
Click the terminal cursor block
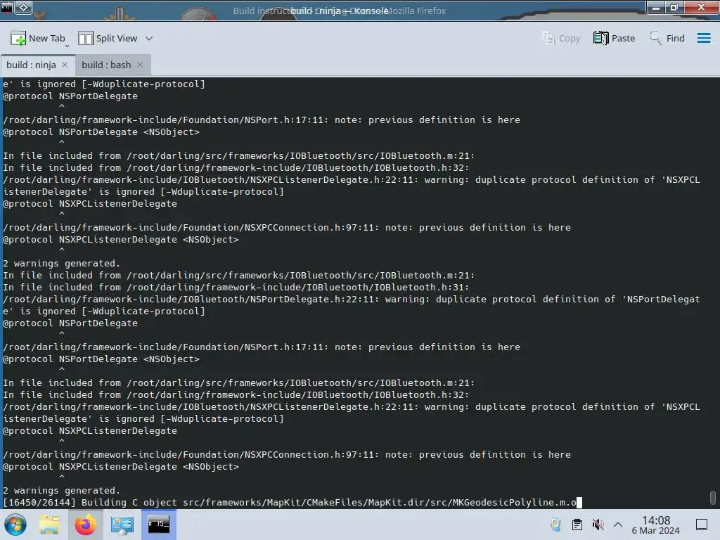579,502
